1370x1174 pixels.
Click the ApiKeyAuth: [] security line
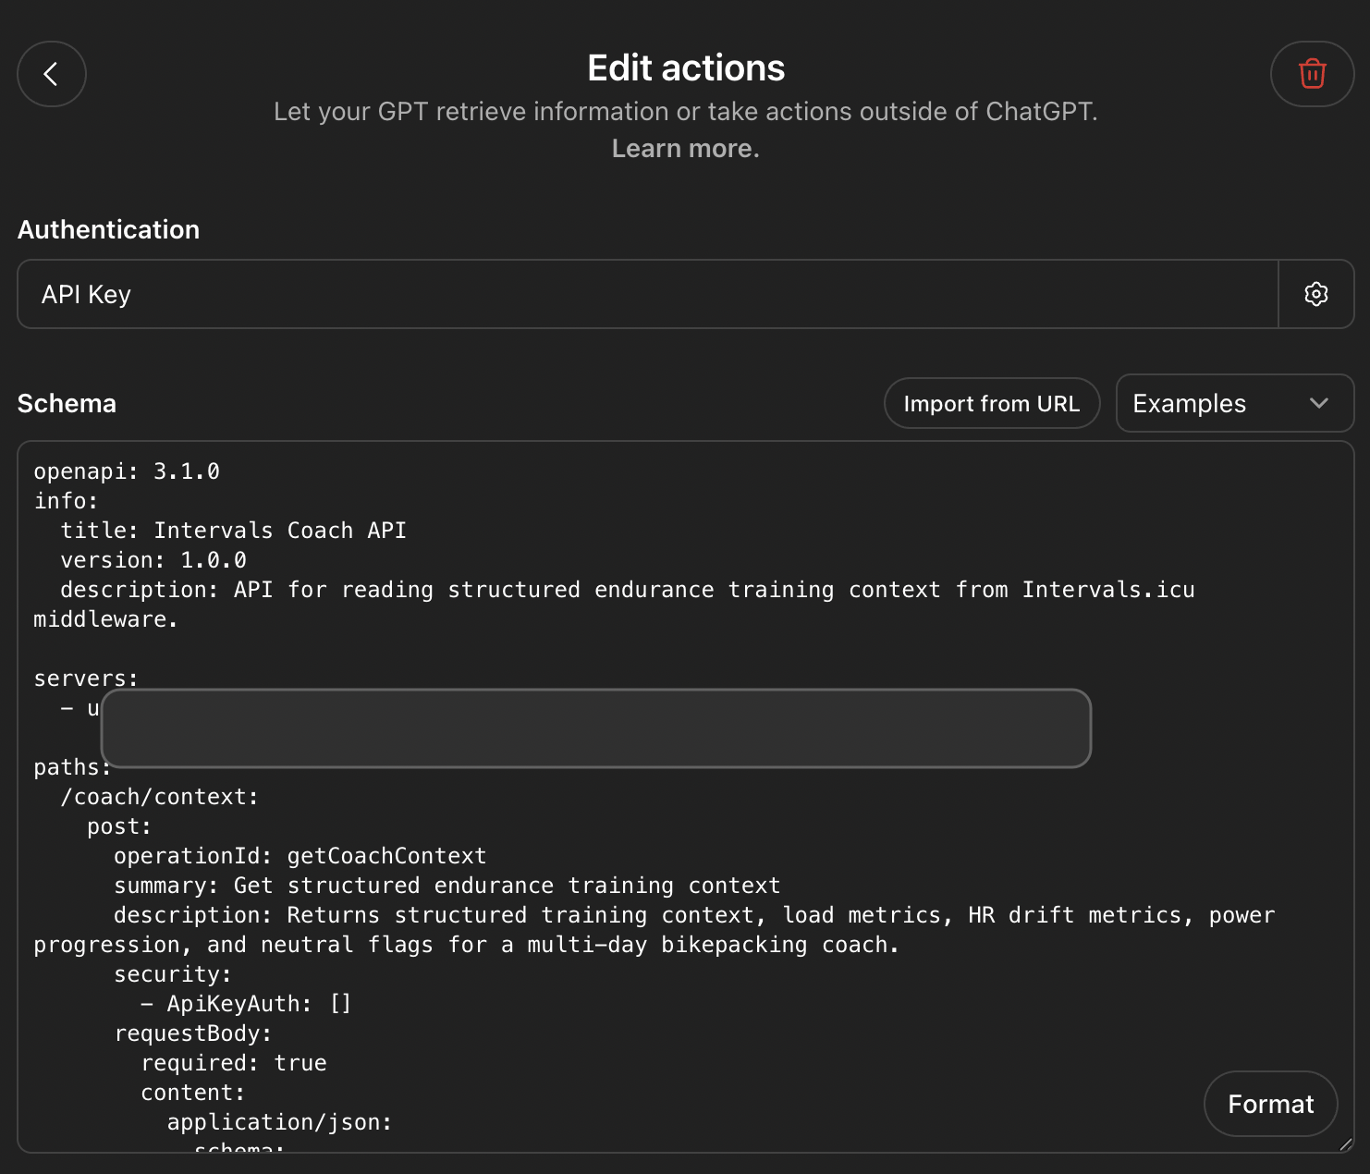pos(246,1004)
